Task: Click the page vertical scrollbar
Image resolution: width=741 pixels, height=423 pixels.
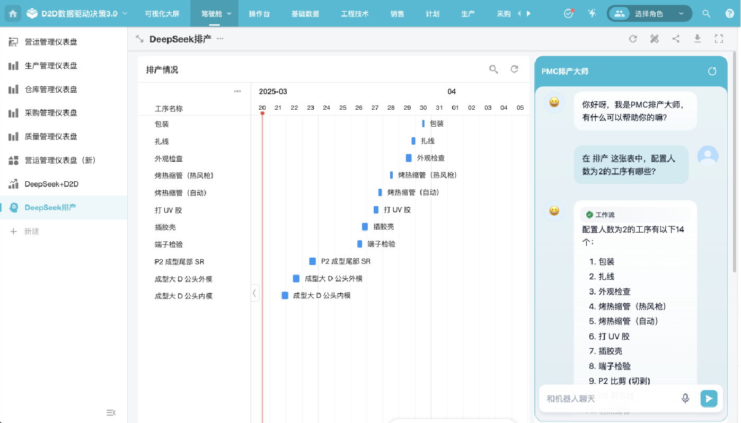Action: 734,162
